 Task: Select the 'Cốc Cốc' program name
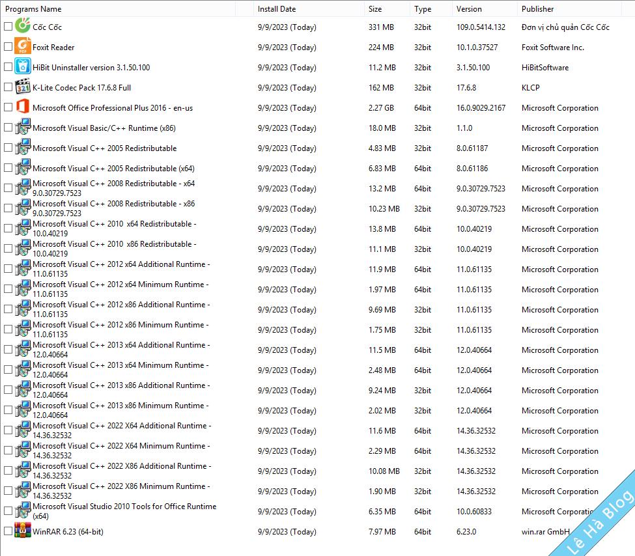point(47,27)
